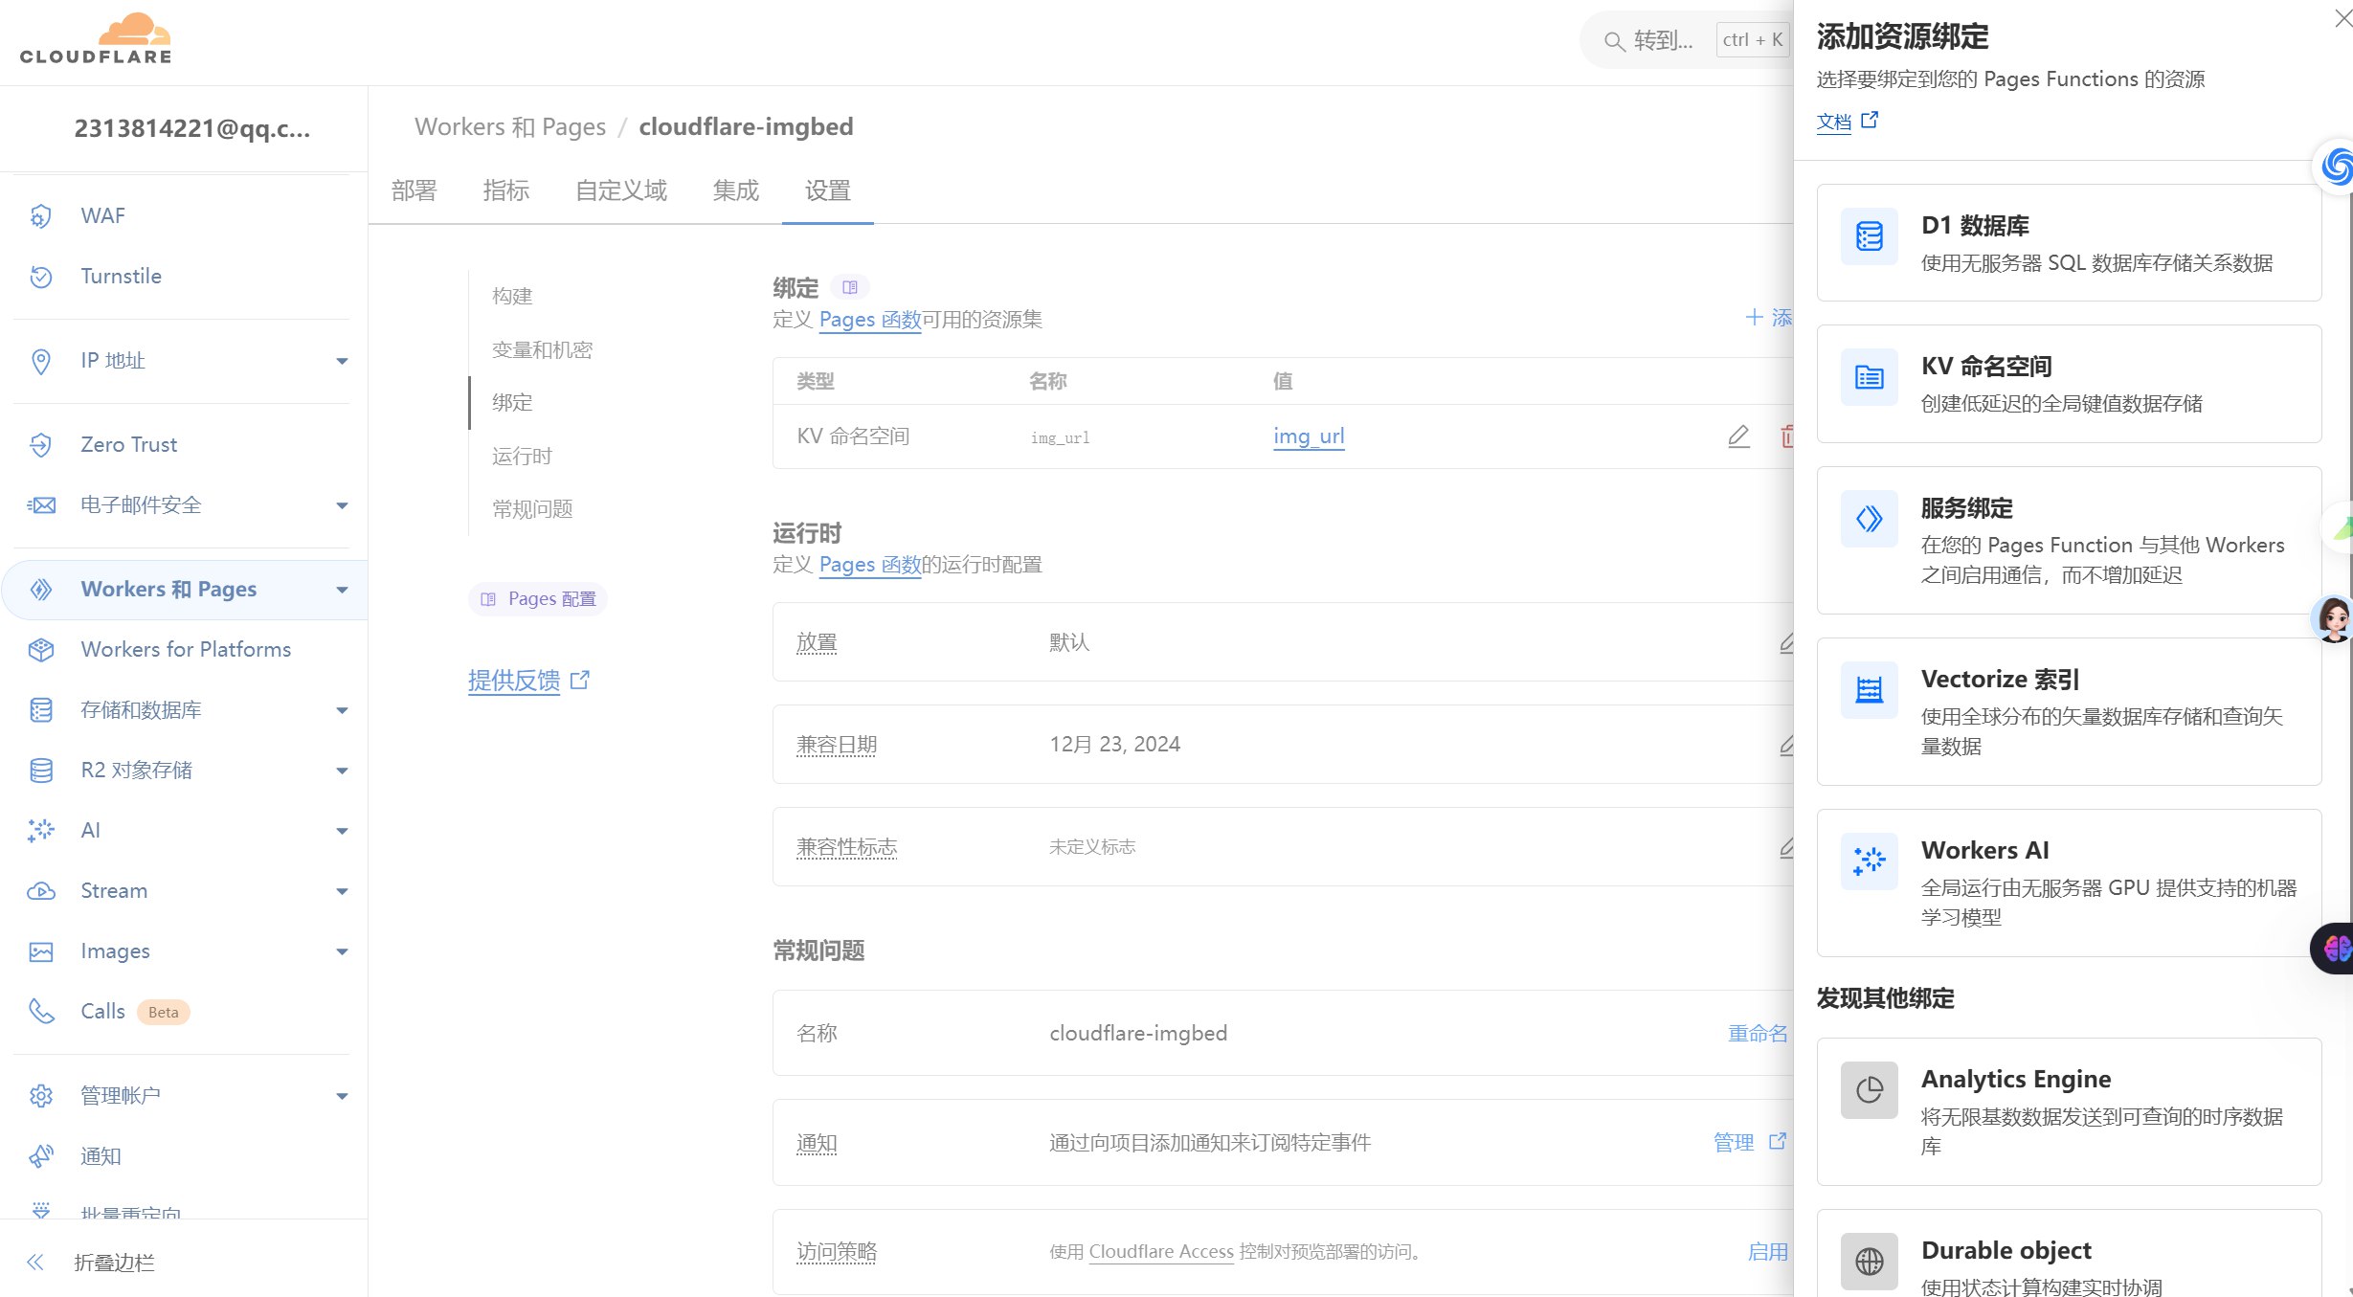Expand the IP 地址 menu arrow

tap(342, 361)
